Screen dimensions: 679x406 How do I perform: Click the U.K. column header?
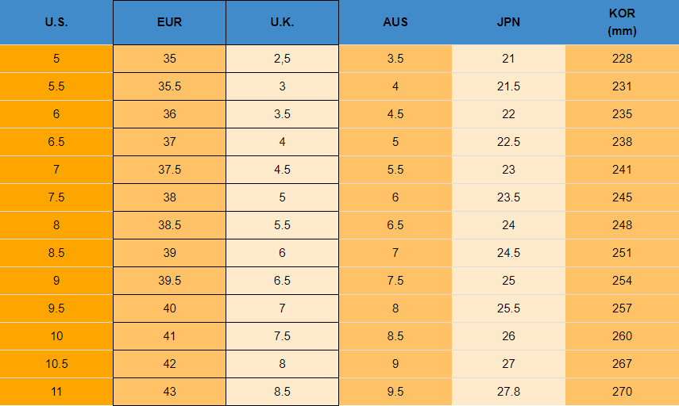[x=282, y=22]
